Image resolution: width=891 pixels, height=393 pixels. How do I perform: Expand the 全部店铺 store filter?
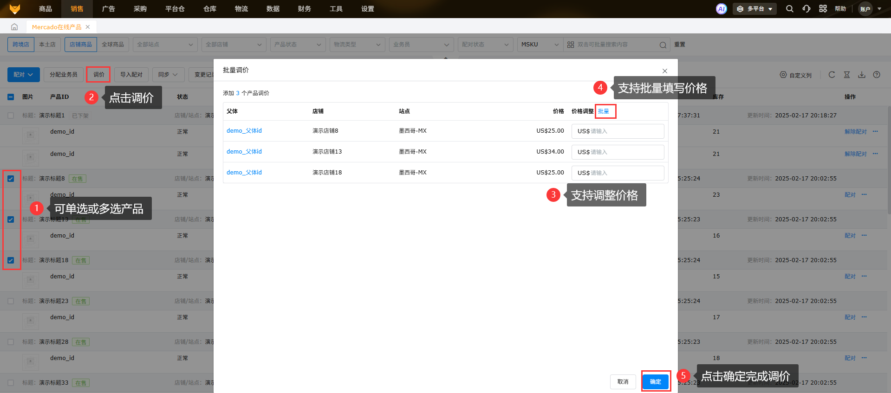(234, 45)
